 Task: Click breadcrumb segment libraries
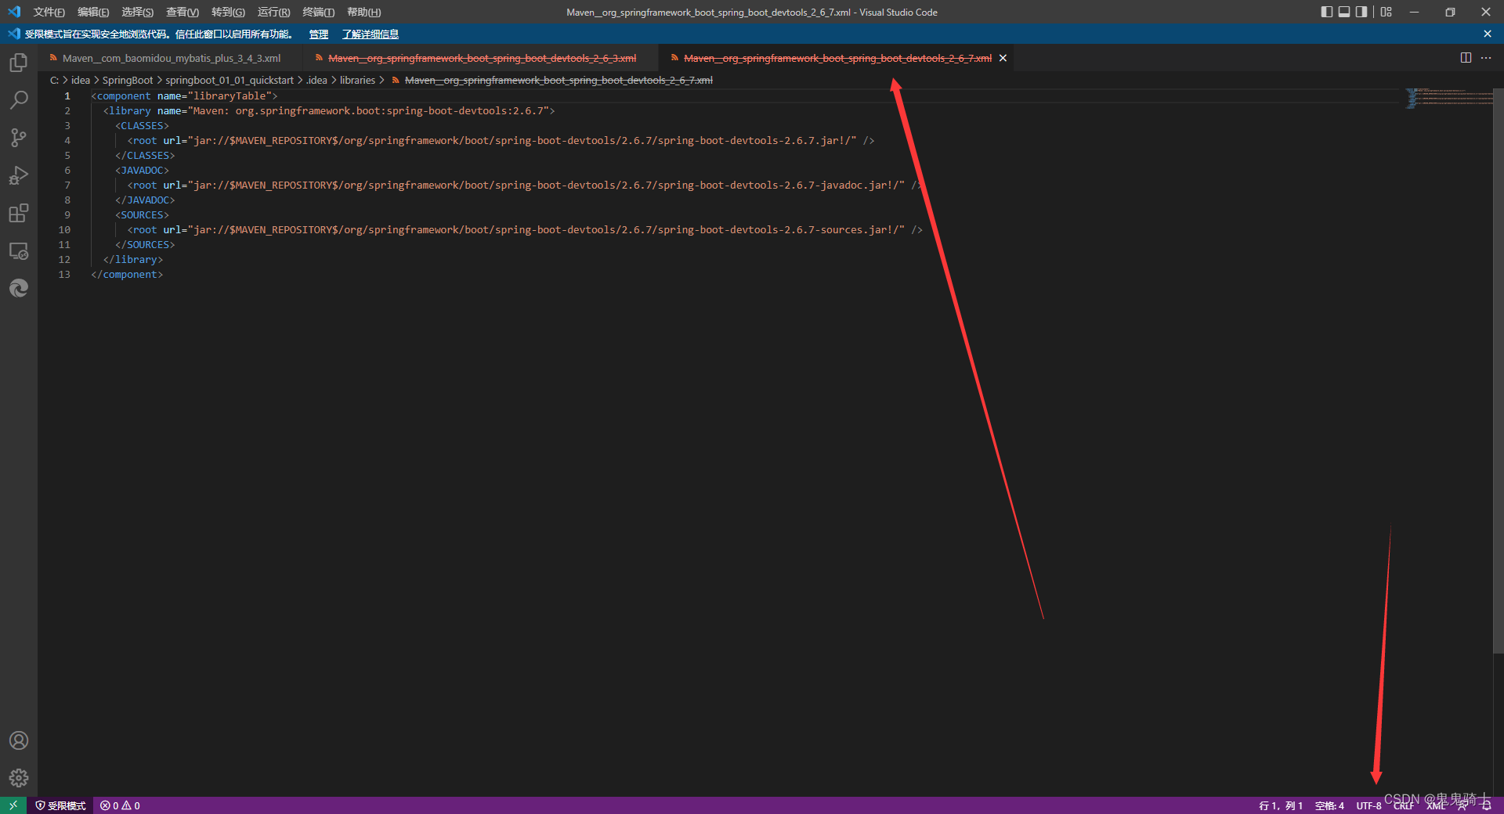click(357, 80)
